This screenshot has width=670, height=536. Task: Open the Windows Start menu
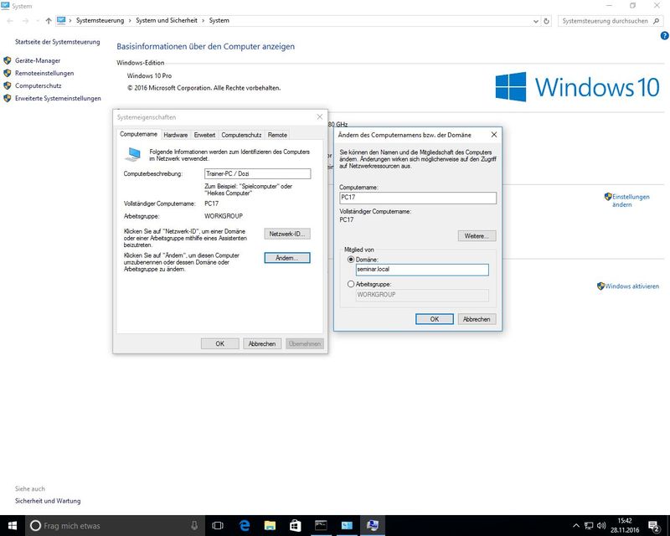(12, 525)
